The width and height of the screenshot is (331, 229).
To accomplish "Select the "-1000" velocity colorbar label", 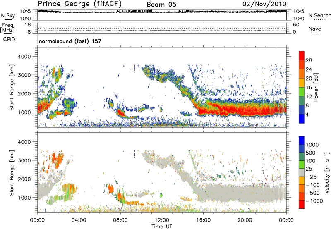I will tap(314, 201).
